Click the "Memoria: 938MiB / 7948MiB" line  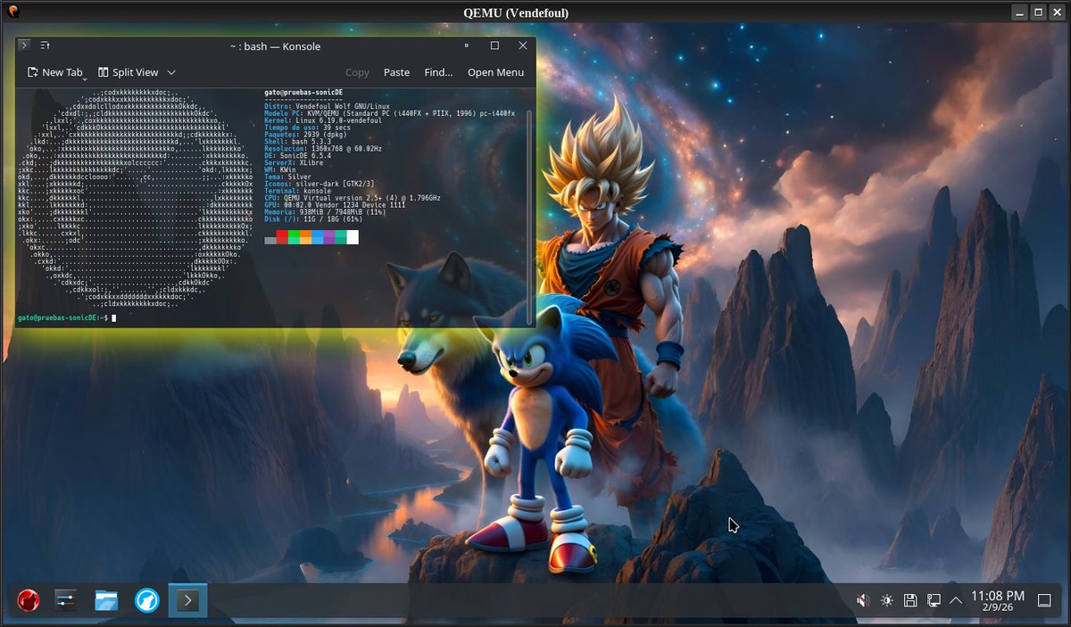point(325,214)
